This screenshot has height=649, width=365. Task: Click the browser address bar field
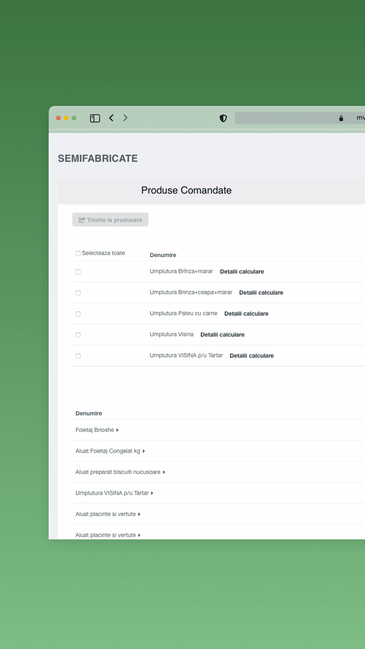coord(286,118)
